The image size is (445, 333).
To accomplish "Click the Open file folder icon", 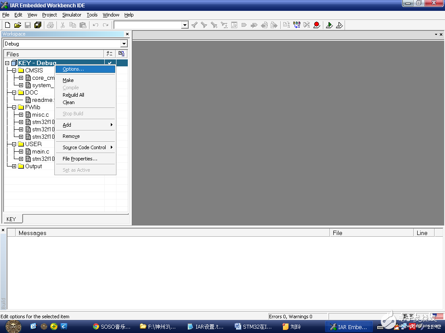I will (18, 25).
